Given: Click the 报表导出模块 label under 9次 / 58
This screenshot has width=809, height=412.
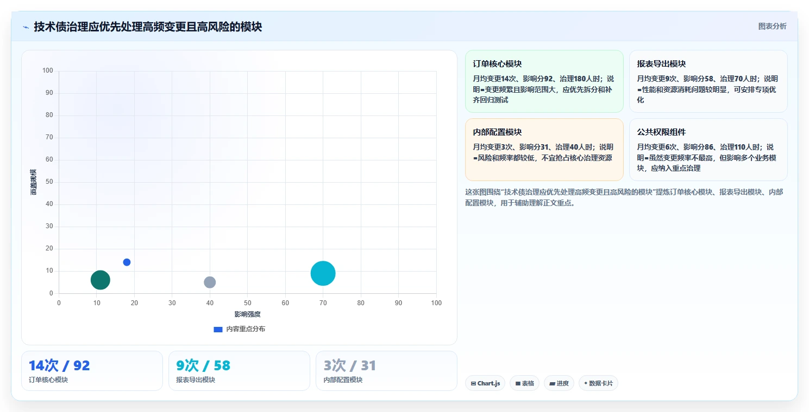Looking at the screenshot, I should 196,380.
